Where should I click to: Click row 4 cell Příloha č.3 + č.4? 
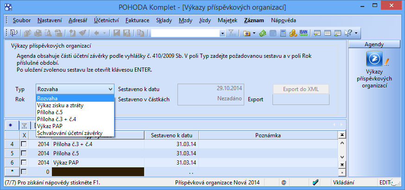point(98,144)
